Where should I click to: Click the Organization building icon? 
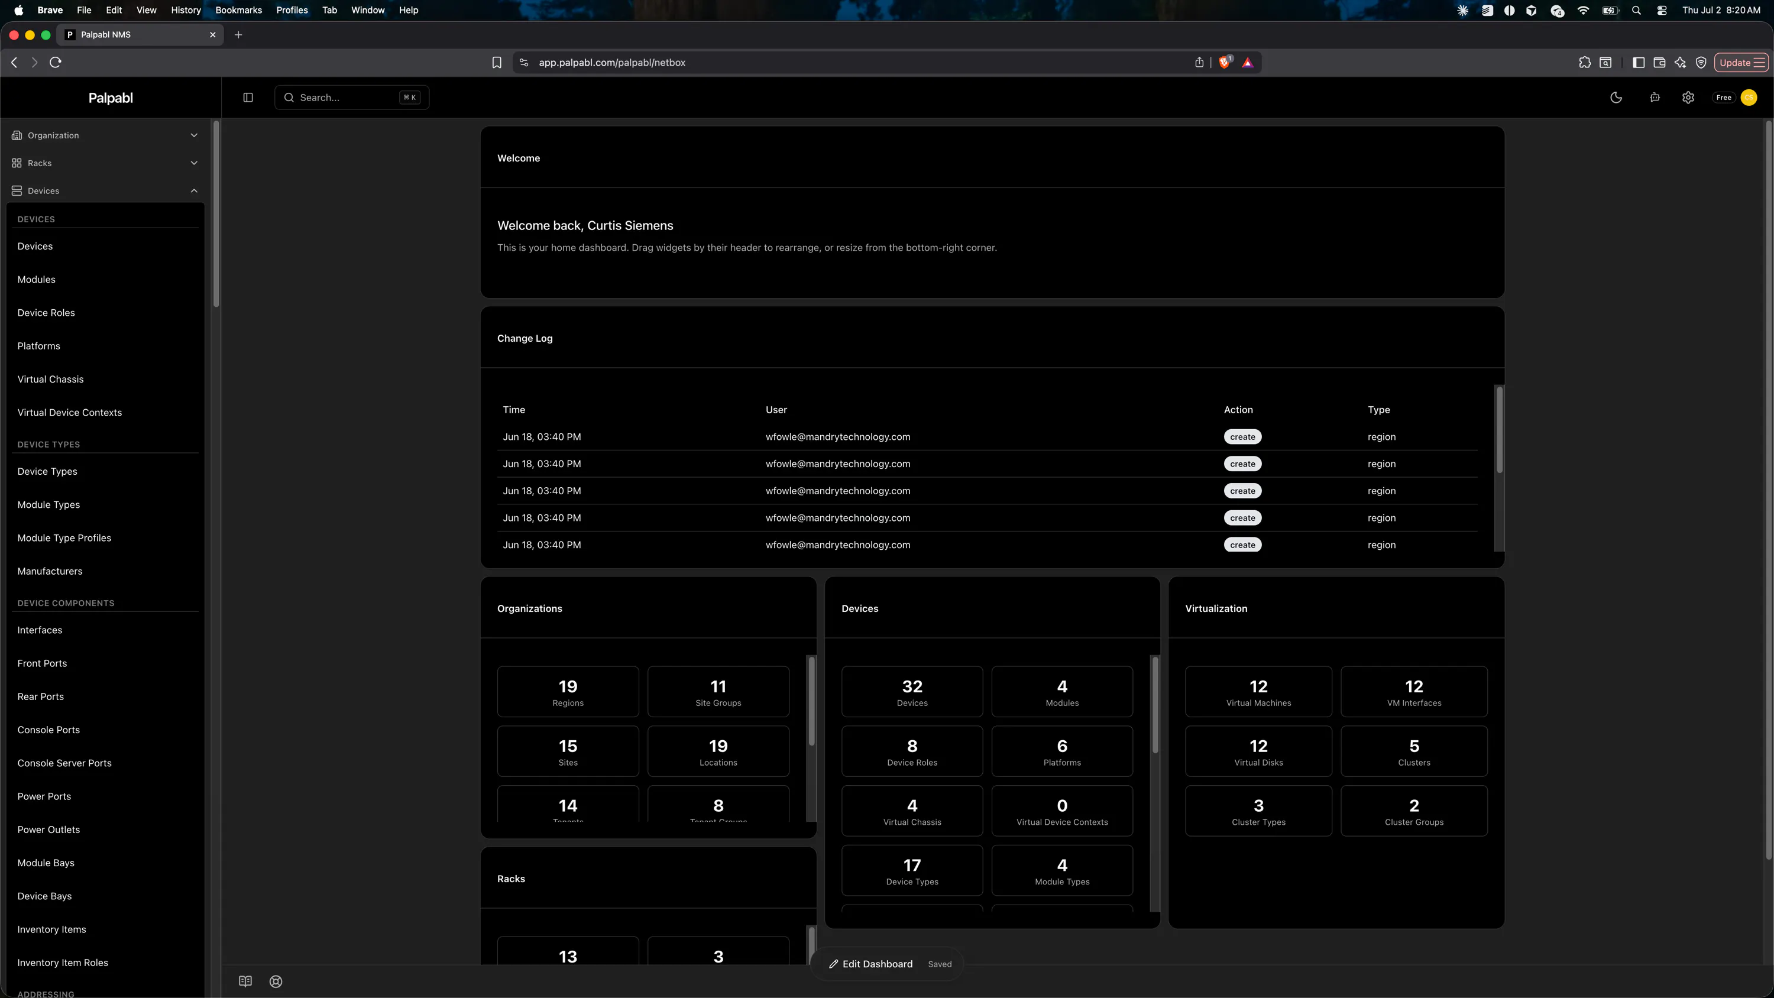(17, 135)
